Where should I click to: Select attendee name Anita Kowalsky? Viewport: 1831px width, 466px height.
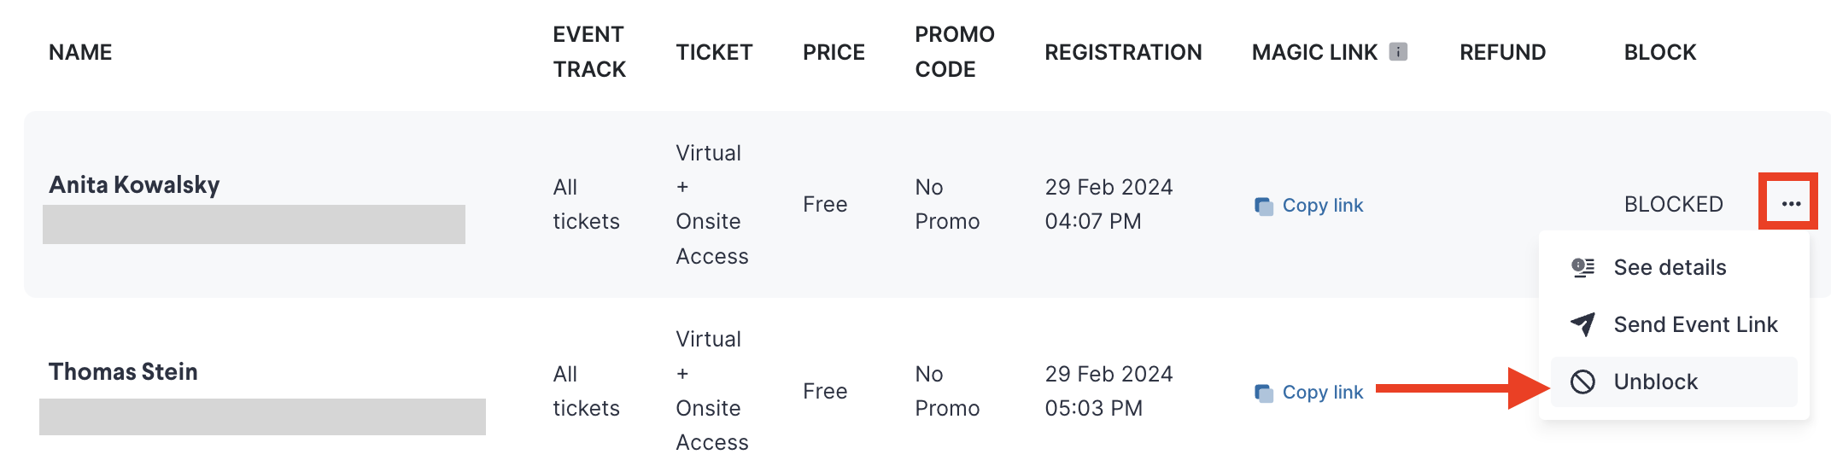point(134,184)
